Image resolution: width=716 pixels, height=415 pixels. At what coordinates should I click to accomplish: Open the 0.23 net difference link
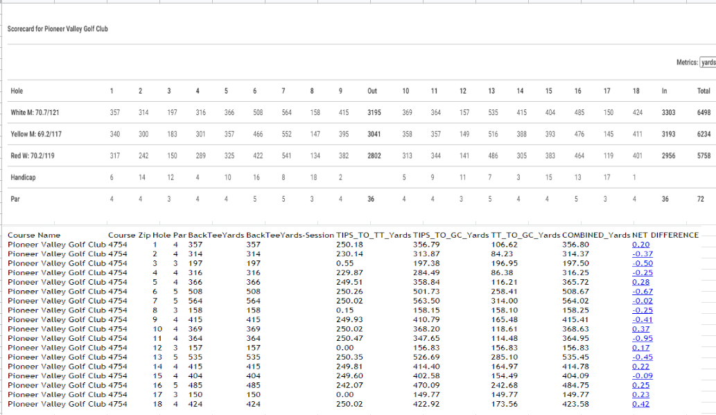(x=640, y=394)
